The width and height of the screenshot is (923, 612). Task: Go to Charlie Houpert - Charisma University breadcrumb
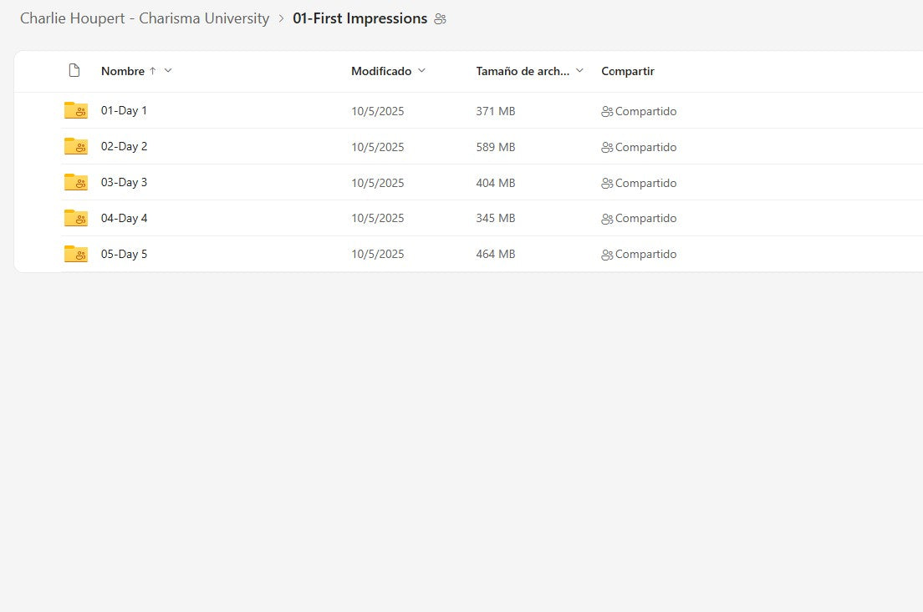tap(145, 18)
